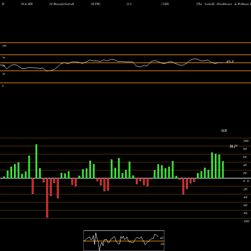
Task: Click the MR axis label 80
Action: click(245, 149)
